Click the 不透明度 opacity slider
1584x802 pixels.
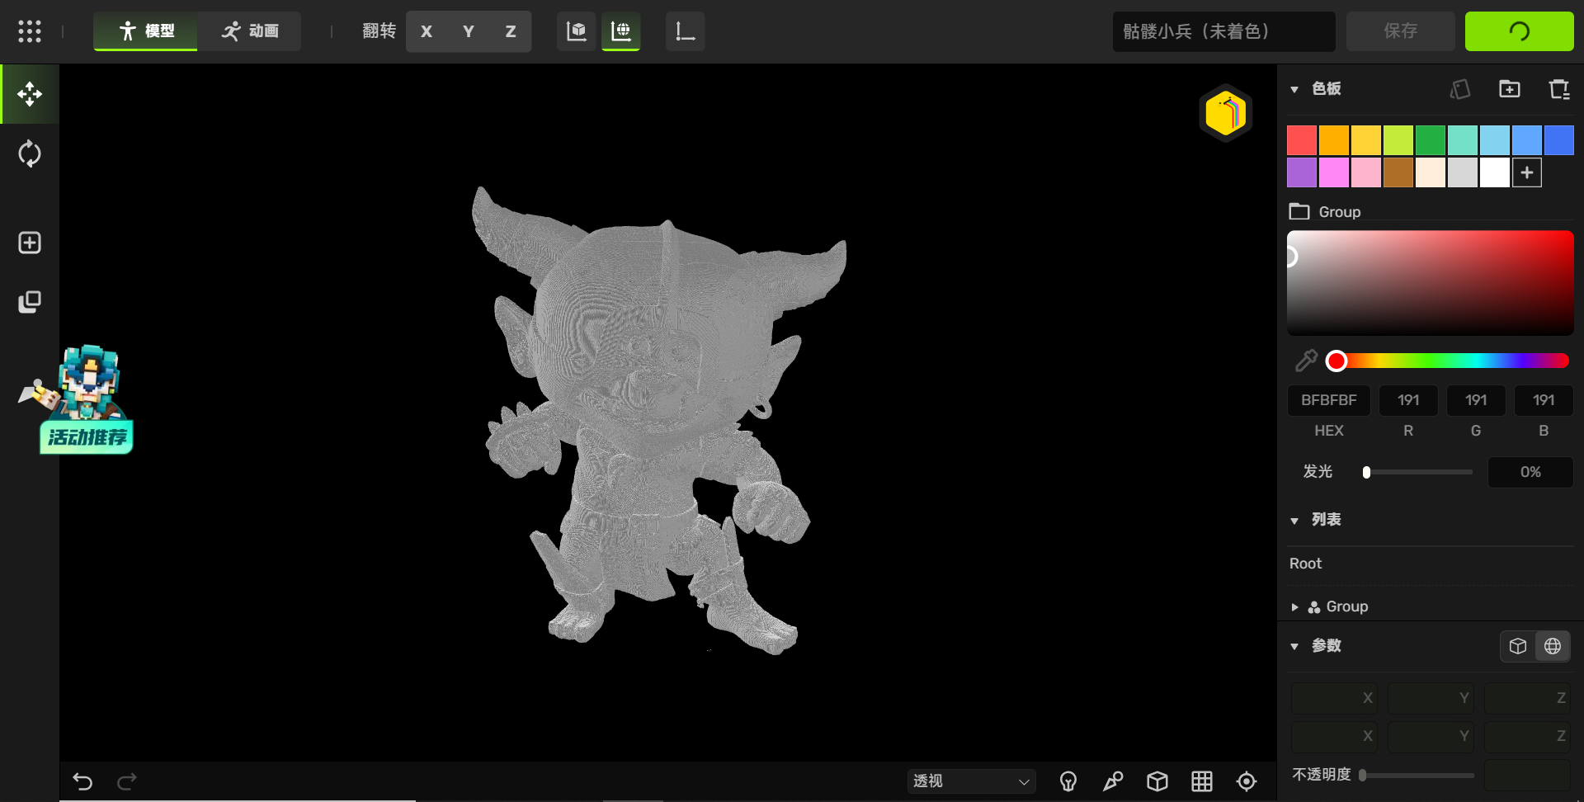1418,776
